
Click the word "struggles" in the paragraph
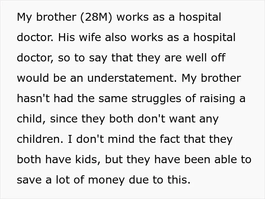click(156, 99)
